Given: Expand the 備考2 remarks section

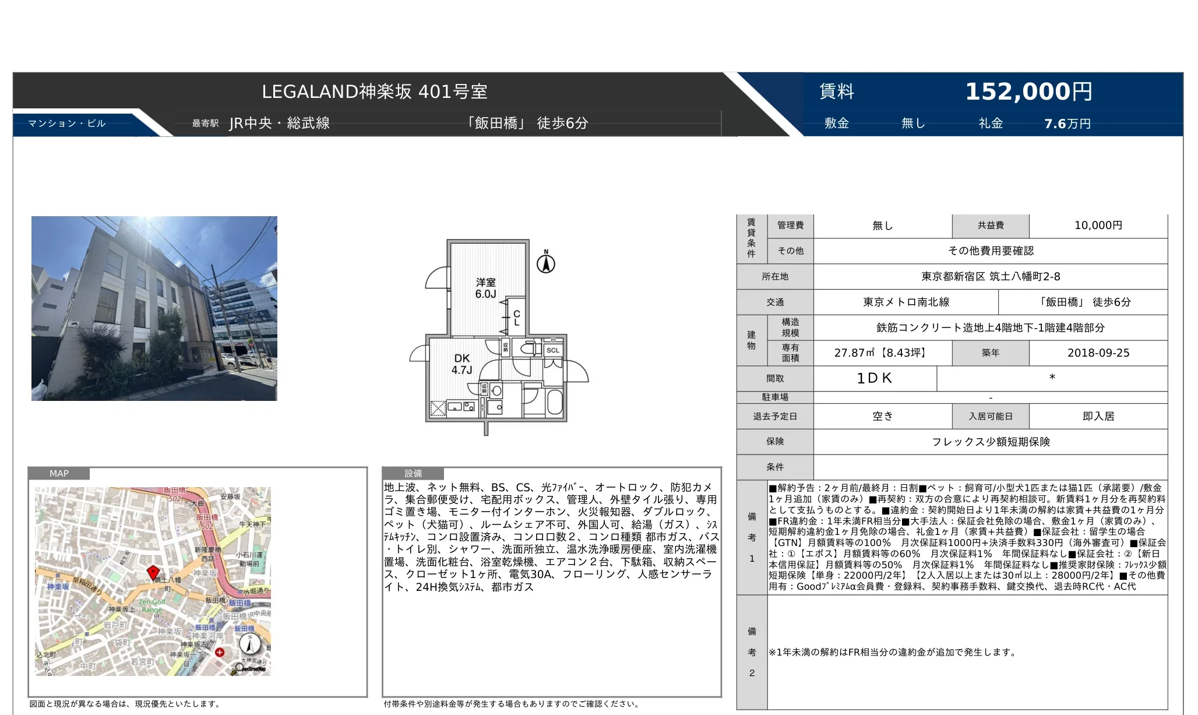Looking at the screenshot, I should pyautogui.click(x=752, y=653).
